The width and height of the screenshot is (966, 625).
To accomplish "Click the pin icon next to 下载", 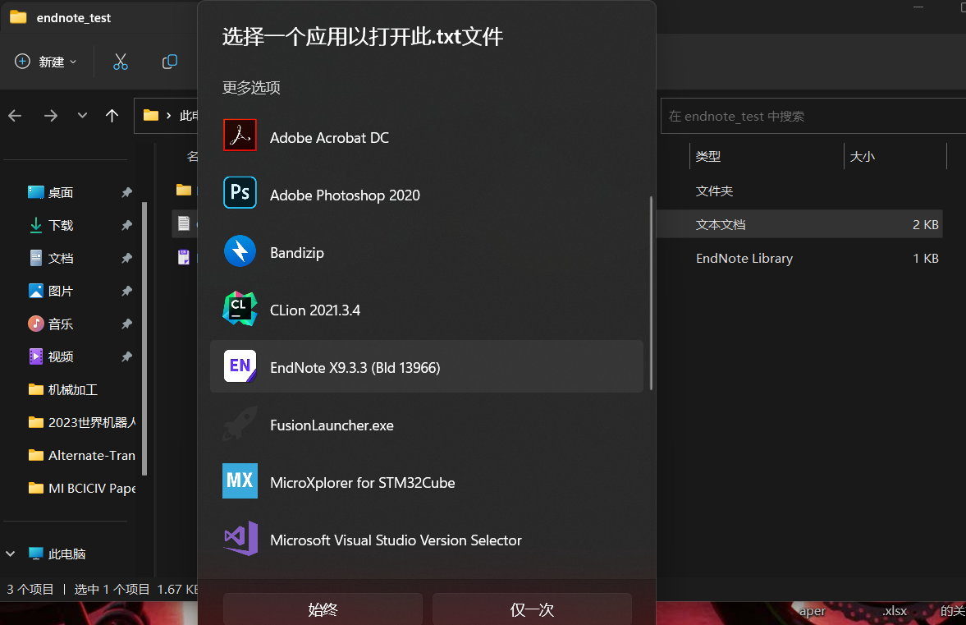I will tap(127, 225).
